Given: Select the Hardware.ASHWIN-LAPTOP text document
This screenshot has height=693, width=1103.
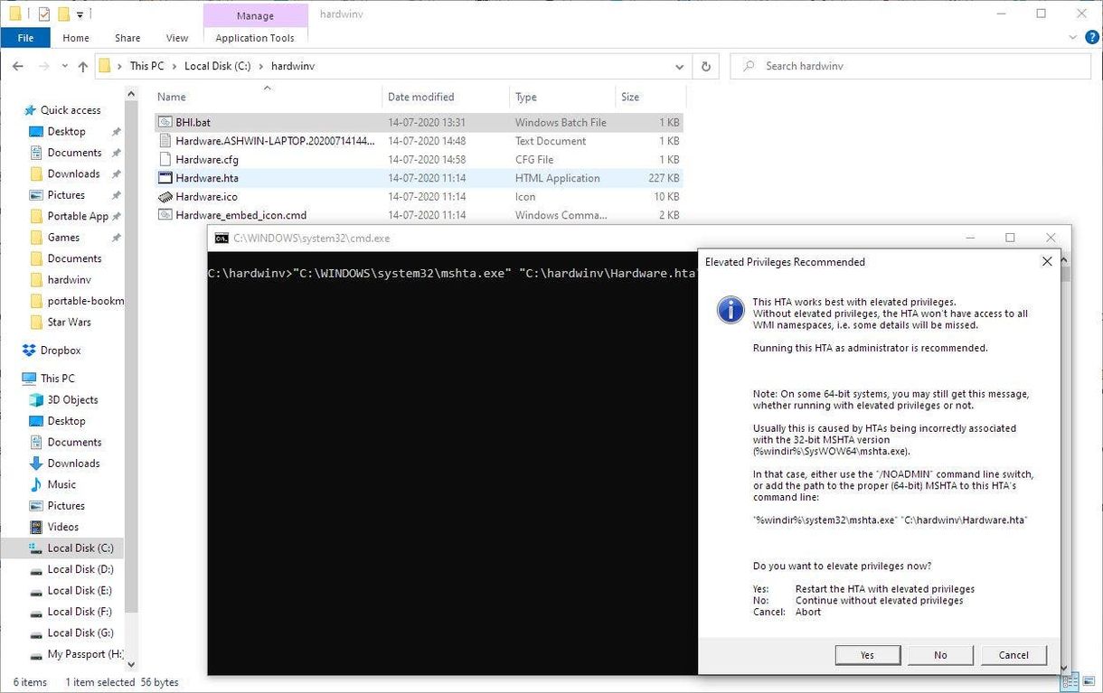Looking at the screenshot, I should coord(419,141).
